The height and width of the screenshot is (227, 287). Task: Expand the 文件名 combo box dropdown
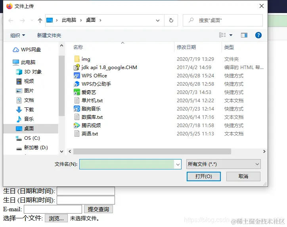[x=178, y=164]
